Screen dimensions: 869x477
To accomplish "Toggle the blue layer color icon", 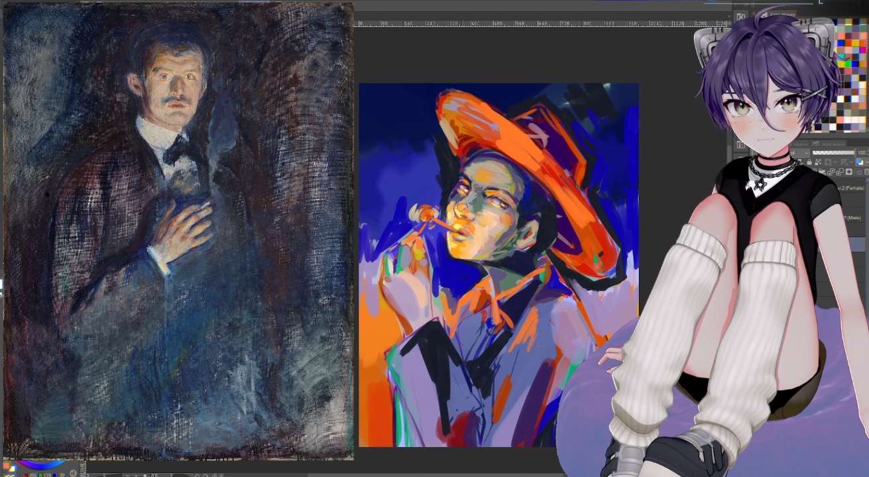I will tap(860, 162).
